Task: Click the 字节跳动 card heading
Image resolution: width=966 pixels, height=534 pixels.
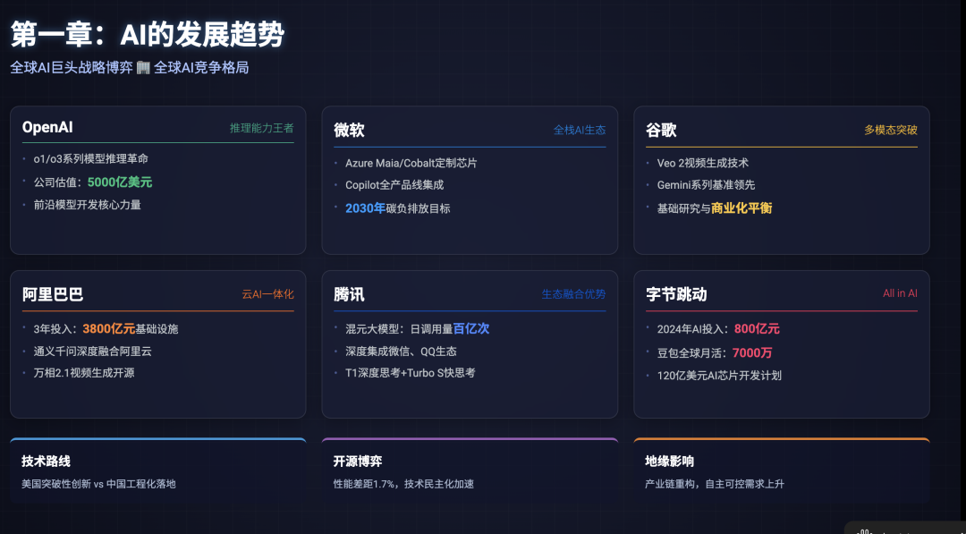Action: 676,294
